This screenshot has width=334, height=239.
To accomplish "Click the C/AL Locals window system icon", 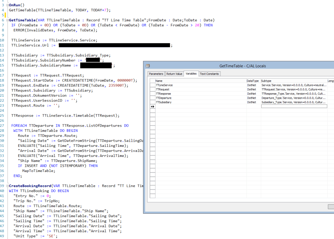I will click(x=147, y=66).
